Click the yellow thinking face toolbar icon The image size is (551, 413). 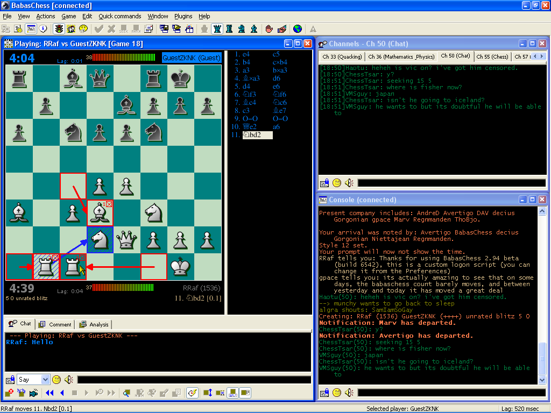click(x=83, y=29)
